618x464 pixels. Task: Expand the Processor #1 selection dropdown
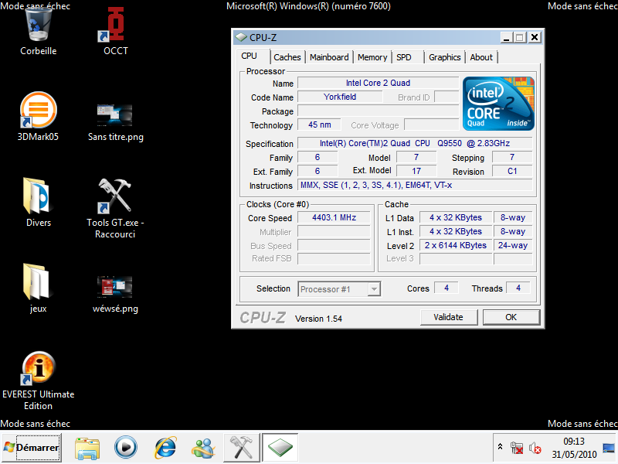click(374, 289)
